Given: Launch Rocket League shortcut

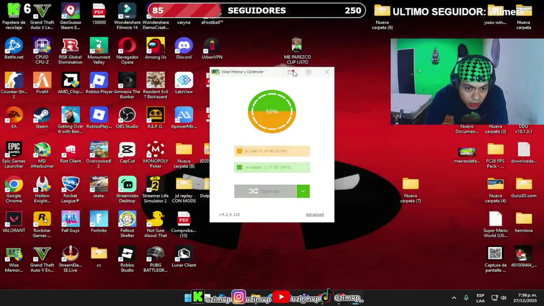Looking at the screenshot, I should point(71,190).
